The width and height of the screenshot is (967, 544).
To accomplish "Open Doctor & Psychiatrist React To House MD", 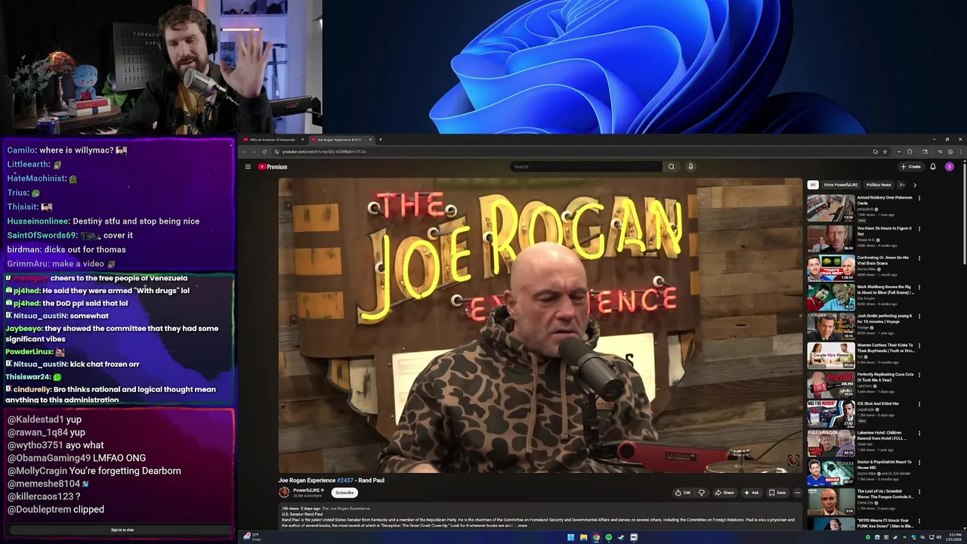I will pyautogui.click(x=885, y=465).
